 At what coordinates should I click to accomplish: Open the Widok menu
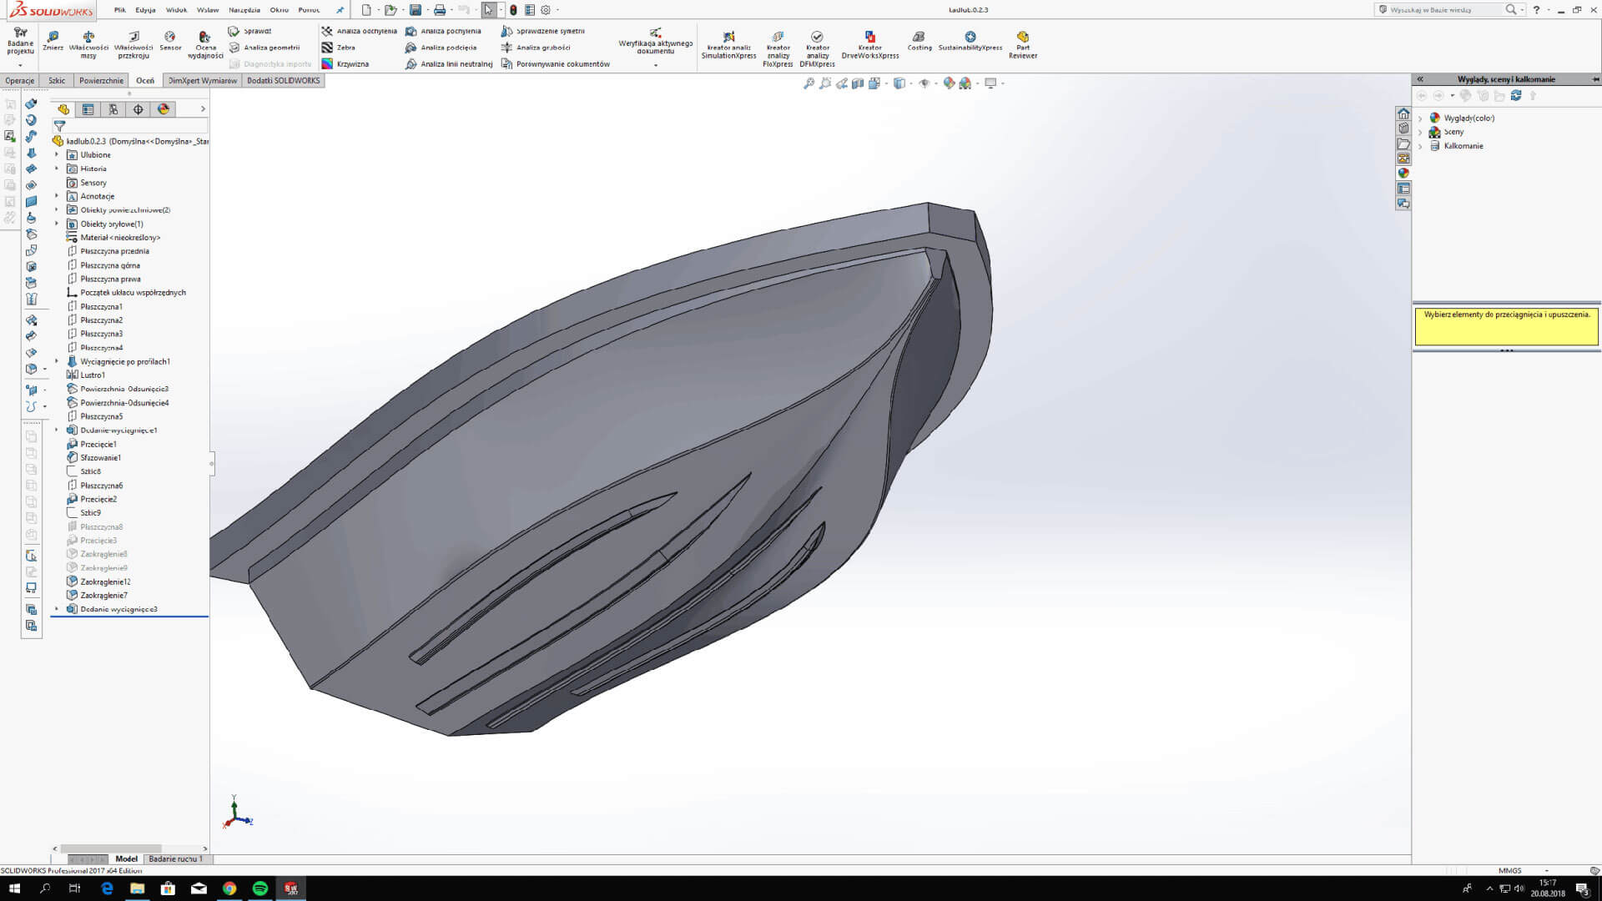point(176,10)
